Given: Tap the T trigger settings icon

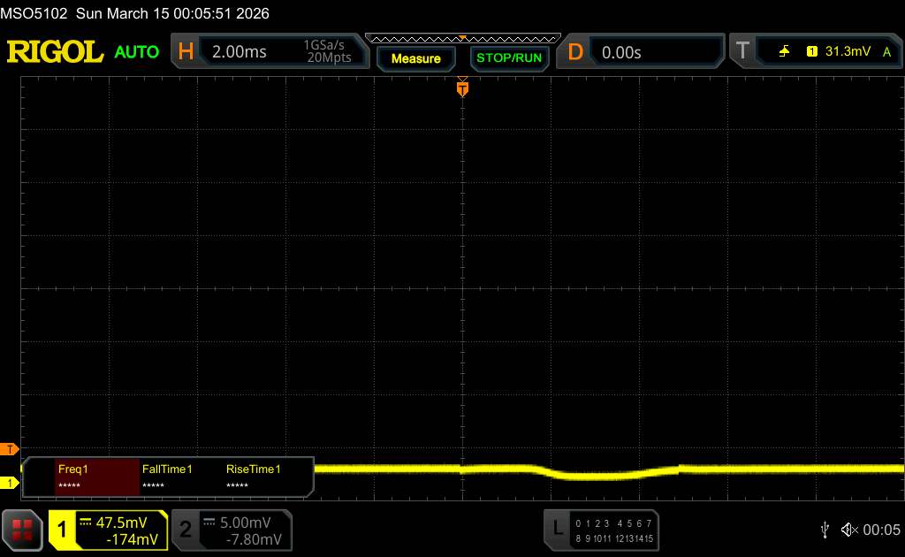Looking at the screenshot, I should (742, 52).
